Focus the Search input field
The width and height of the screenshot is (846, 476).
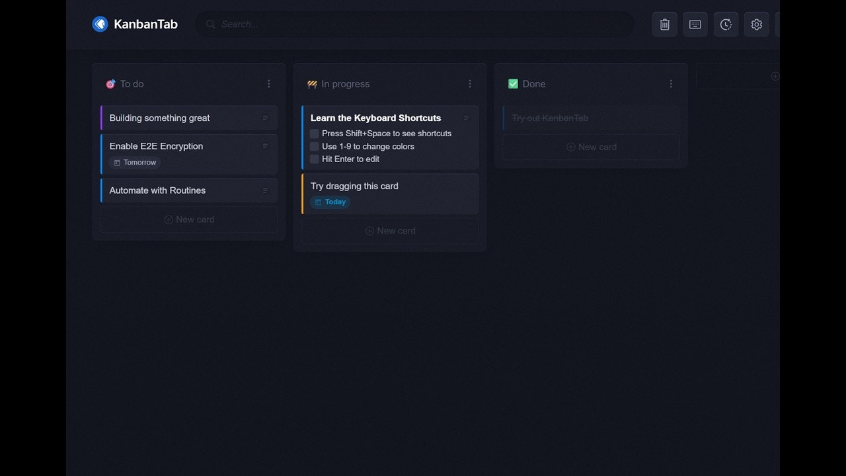(414, 24)
